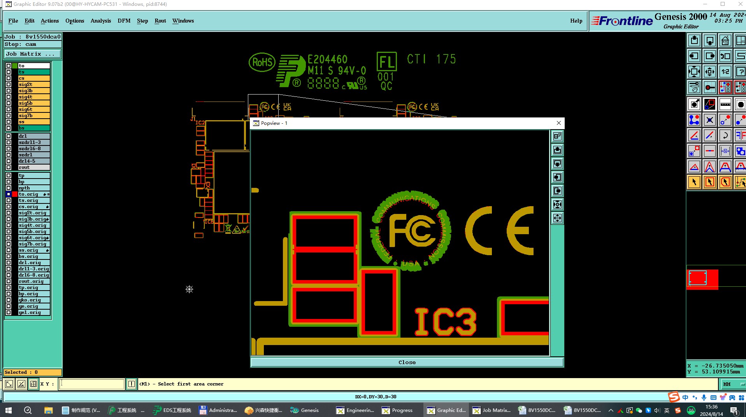The height and width of the screenshot is (417, 746).
Task: Click the 1:2 zoom scale icon
Action: point(725,72)
